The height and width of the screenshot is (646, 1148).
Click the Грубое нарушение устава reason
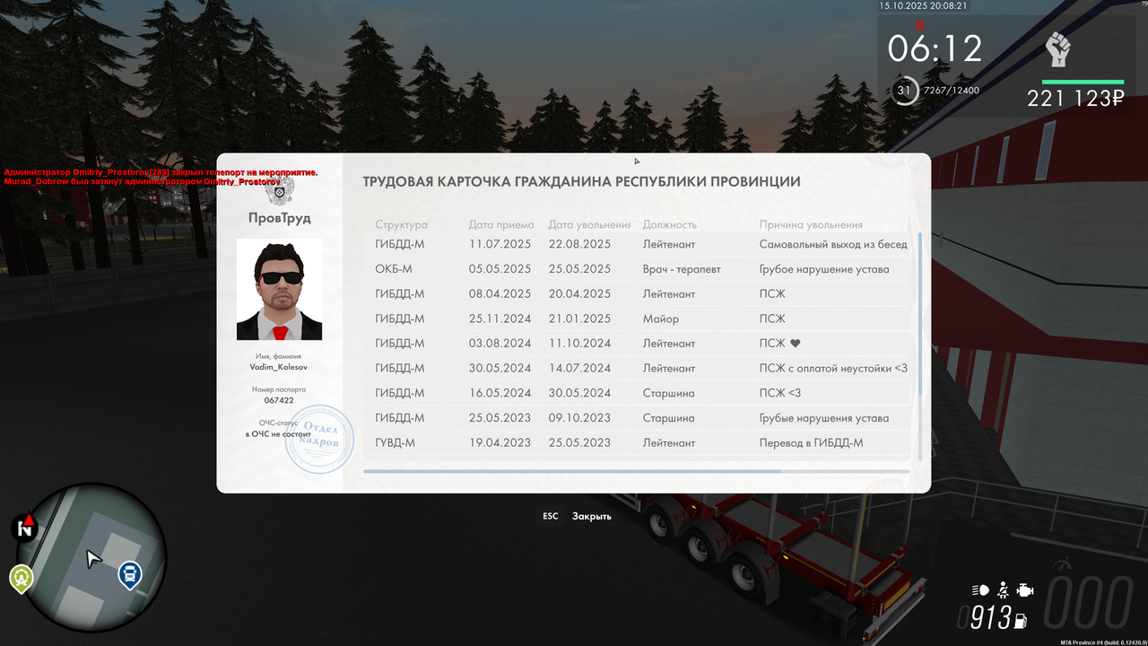[x=824, y=269]
